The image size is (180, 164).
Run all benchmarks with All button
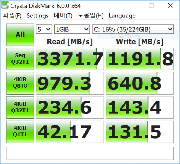tap(20, 35)
